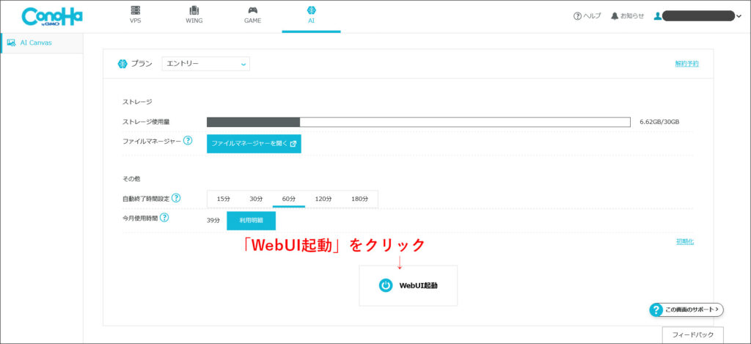The height and width of the screenshot is (344, 751).
Task: Open お知らせ notifications bell
Action: point(628,16)
